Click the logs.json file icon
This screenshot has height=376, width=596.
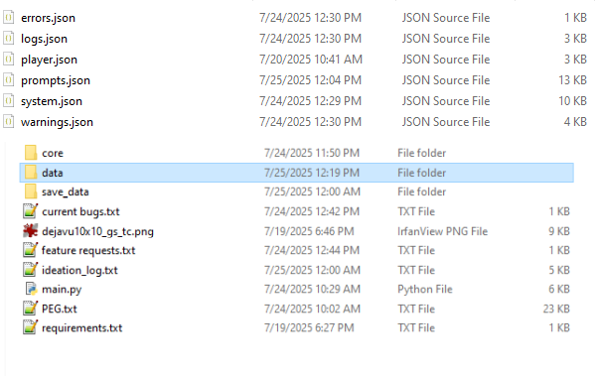click(8, 39)
